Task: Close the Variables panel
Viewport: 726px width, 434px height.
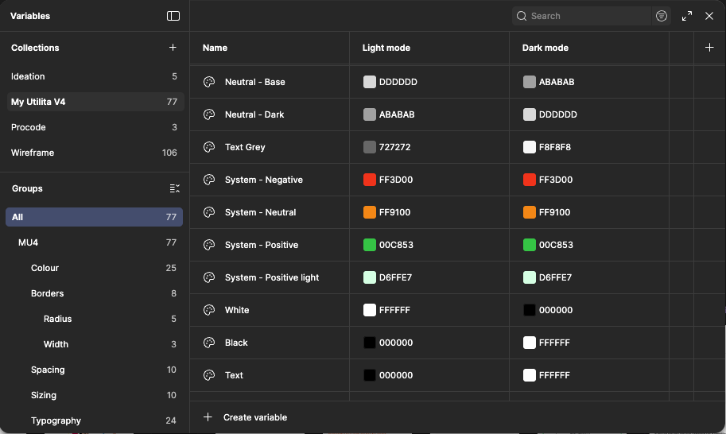Action: [x=709, y=16]
